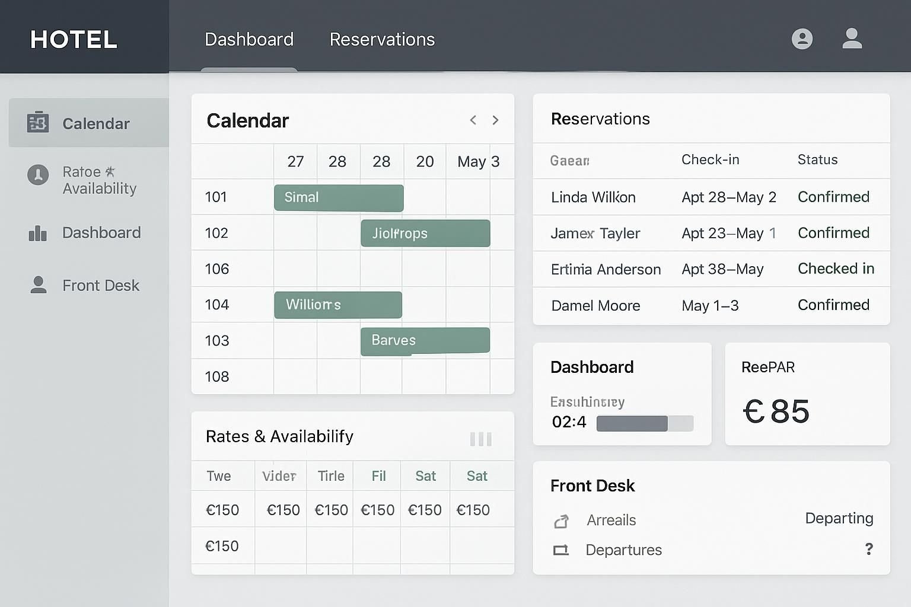This screenshot has height=607, width=911.
Task: Click the plain profile silhouette icon
Action: coord(852,39)
